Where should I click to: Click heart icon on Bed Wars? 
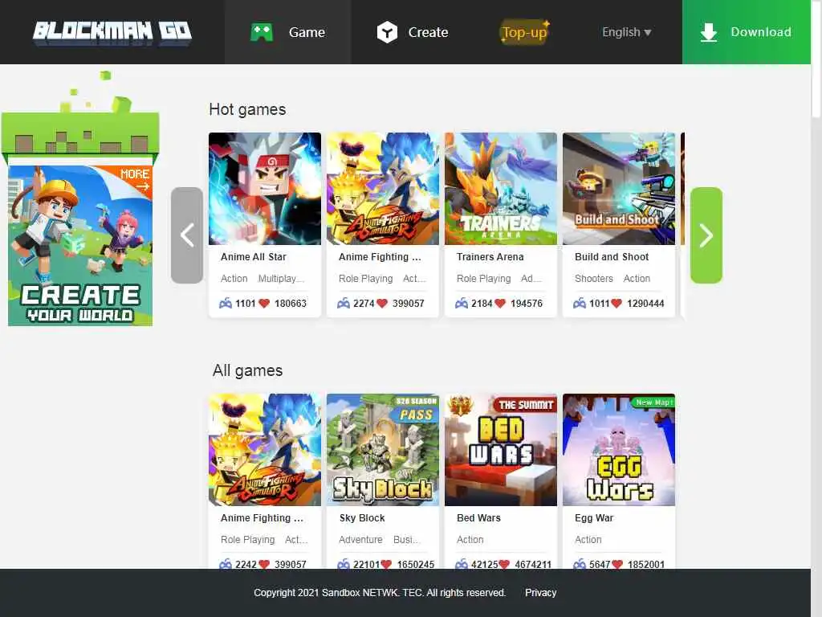tap(504, 565)
